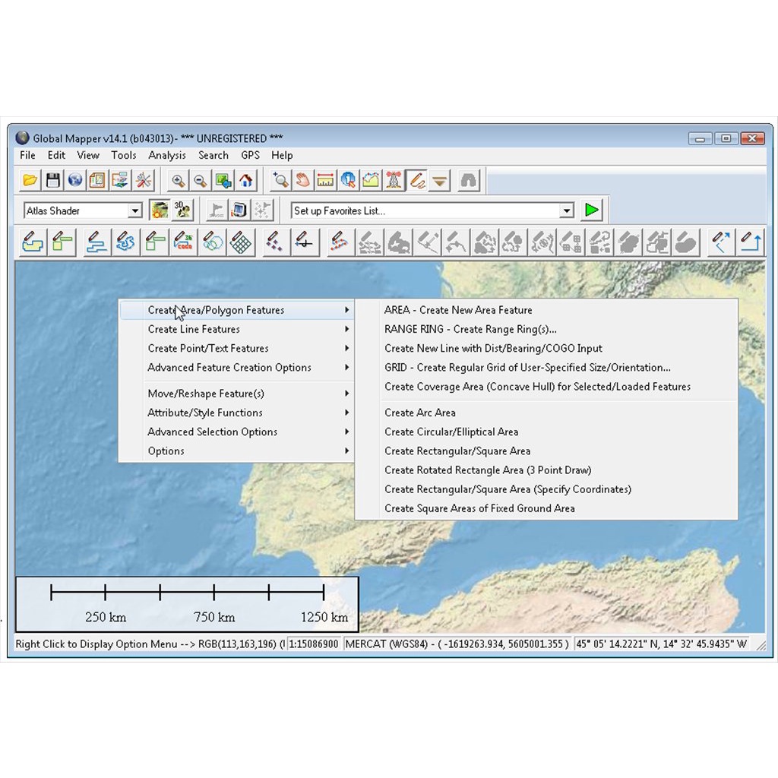The height and width of the screenshot is (778, 778).
Task: Choose Create Circular/Elliptical Area
Action: coord(451,432)
